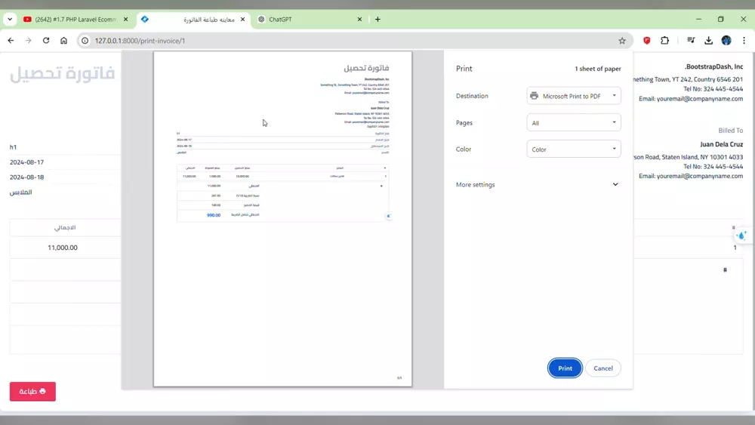The height and width of the screenshot is (425, 755).
Task: Cancel the print dialog
Action: point(602,368)
